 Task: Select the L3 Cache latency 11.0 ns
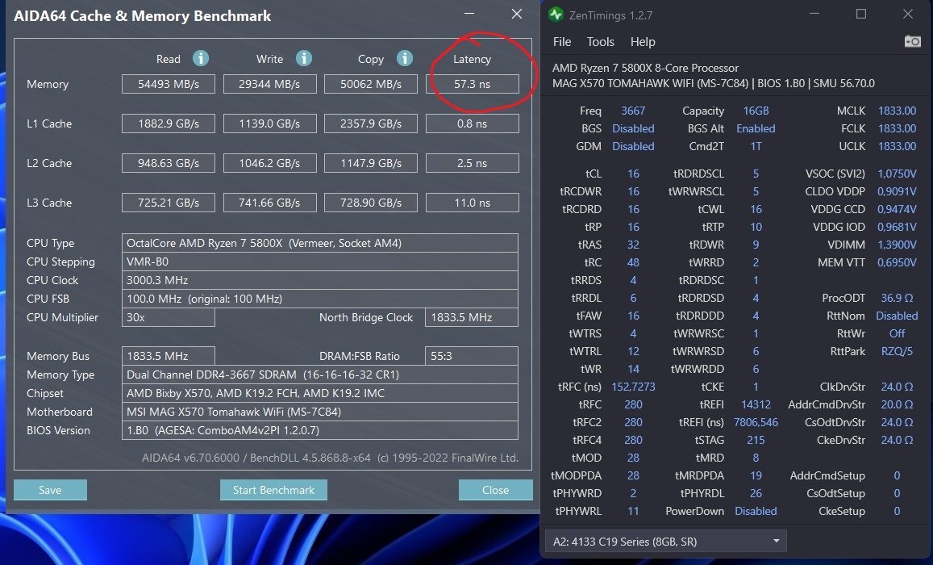(x=472, y=203)
